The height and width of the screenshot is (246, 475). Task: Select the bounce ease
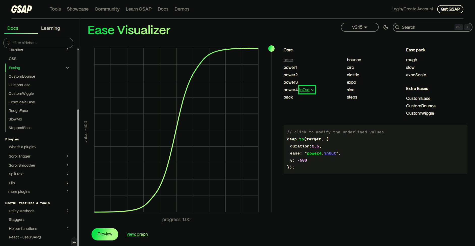tap(354, 60)
